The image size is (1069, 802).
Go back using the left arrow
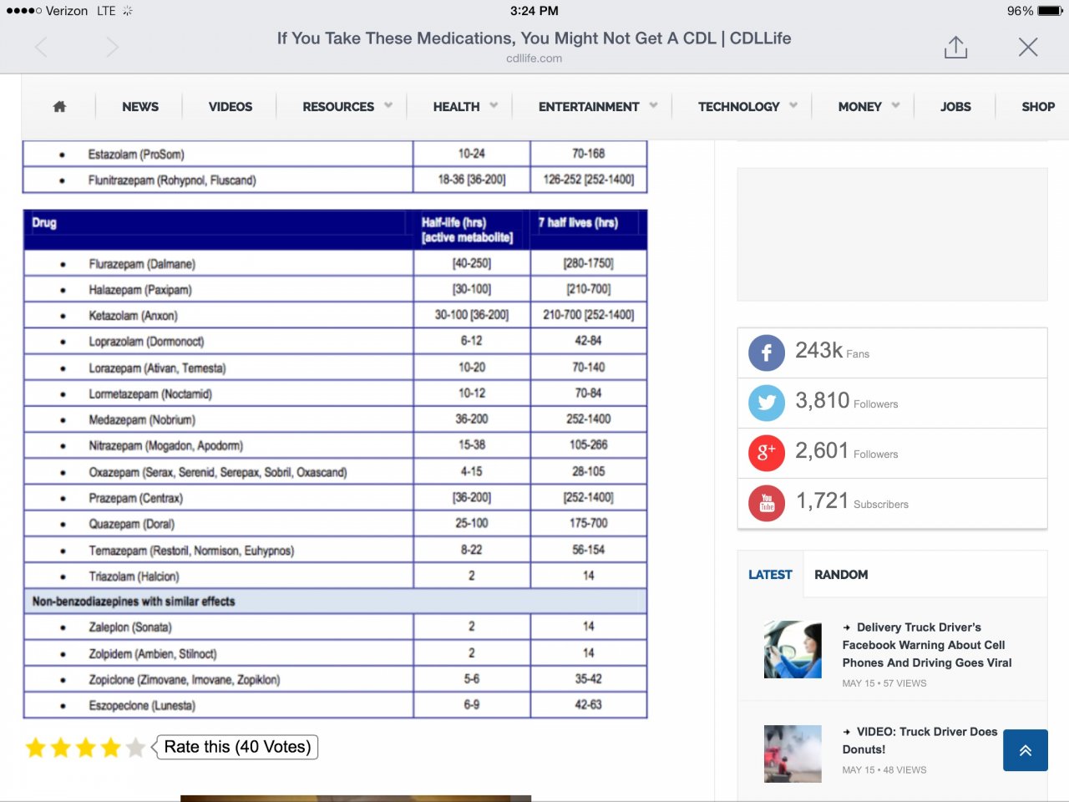[41, 48]
